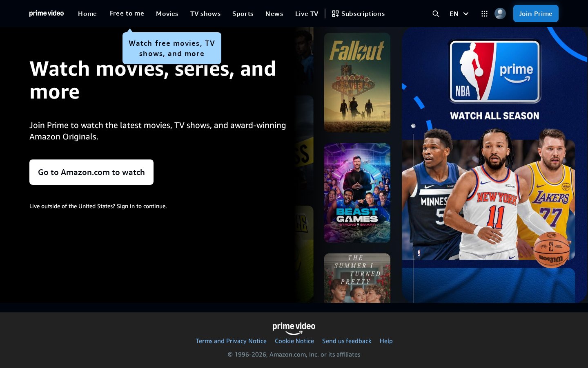Open the Help link in footer
The height and width of the screenshot is (368, 588).
pyautogui.click(x=386, y=341)
